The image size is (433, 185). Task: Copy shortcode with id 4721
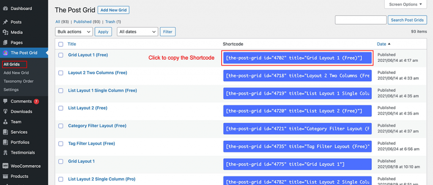click(x=297, y=129)
